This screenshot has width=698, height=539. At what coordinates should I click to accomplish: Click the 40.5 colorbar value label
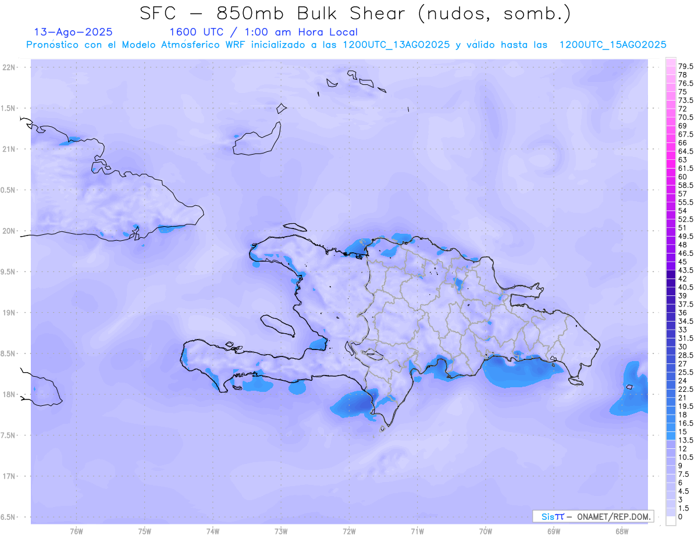click(x=686, y=287)
